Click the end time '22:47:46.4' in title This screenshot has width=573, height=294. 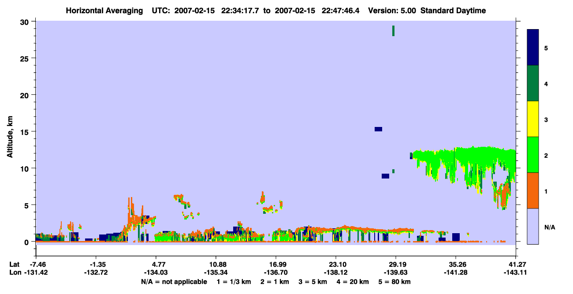340,11
